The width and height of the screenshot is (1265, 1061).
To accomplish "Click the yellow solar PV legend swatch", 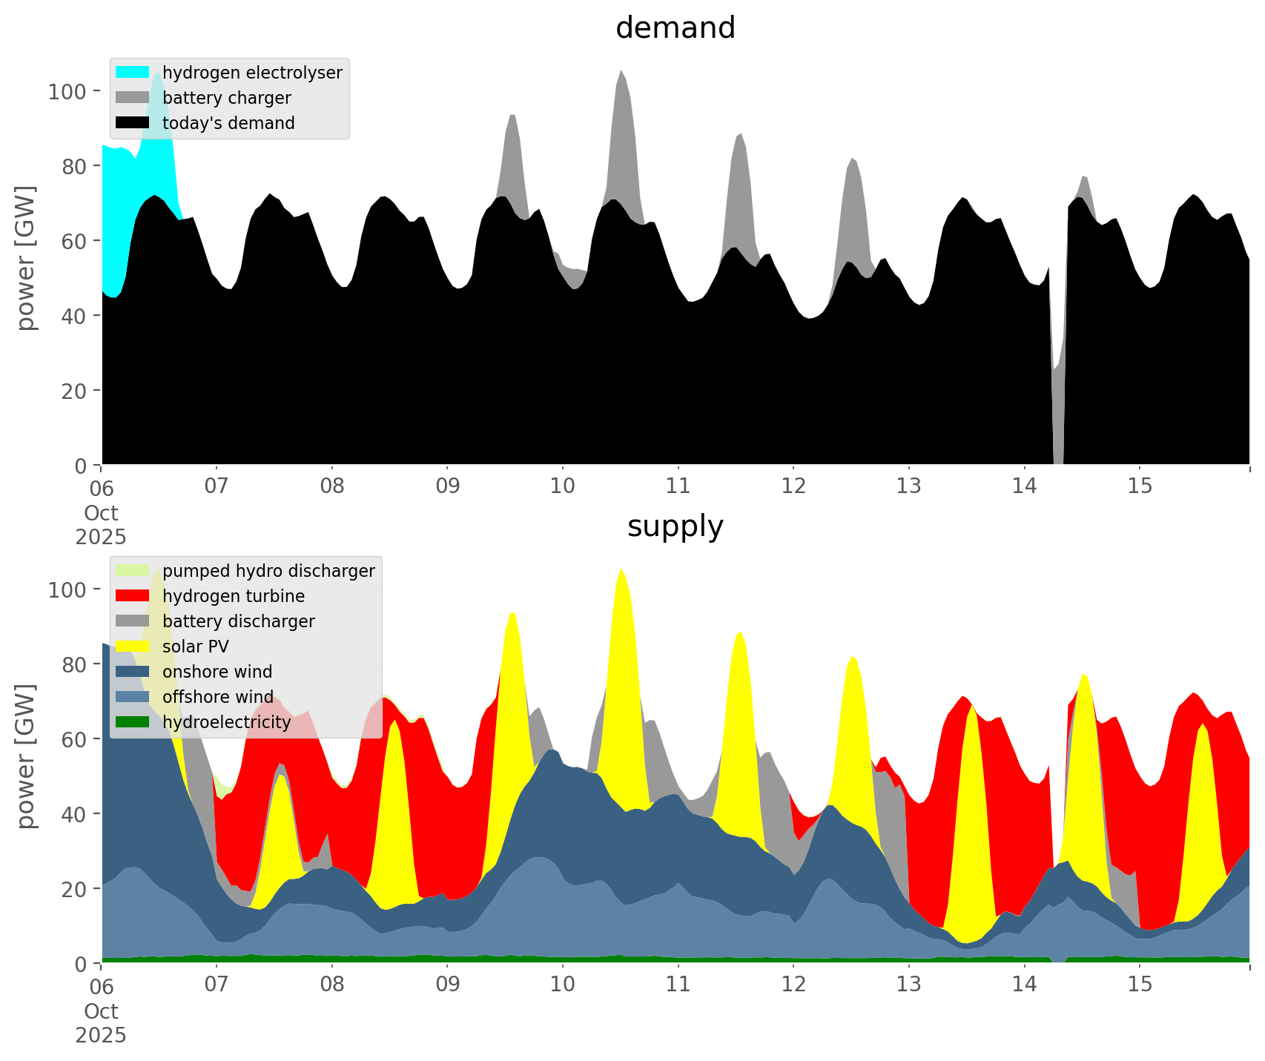I will tap(133, 647).
